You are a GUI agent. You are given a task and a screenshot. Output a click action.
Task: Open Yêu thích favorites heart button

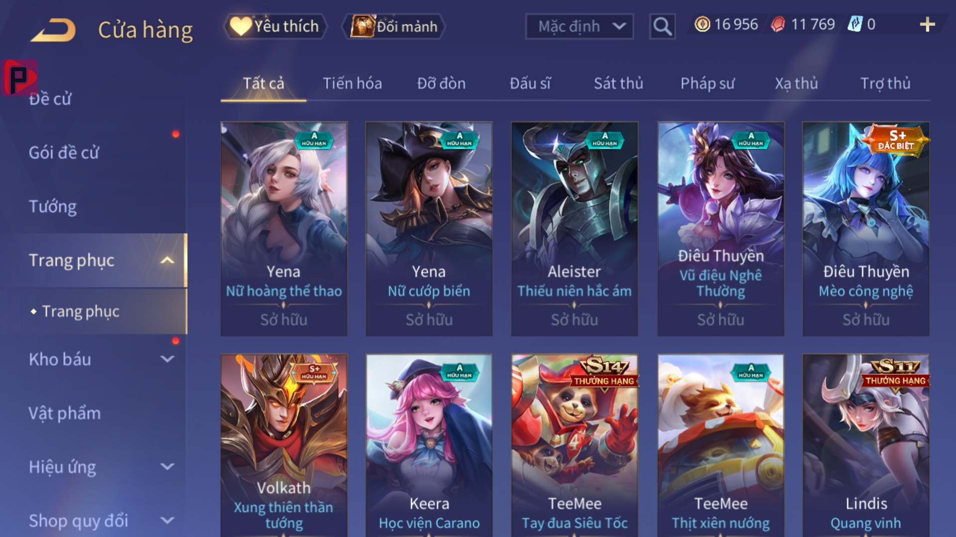point(275,26)
